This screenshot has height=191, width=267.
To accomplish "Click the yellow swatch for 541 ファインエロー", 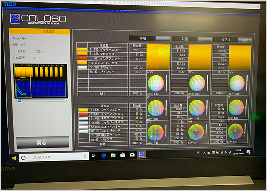I will 84,110.
